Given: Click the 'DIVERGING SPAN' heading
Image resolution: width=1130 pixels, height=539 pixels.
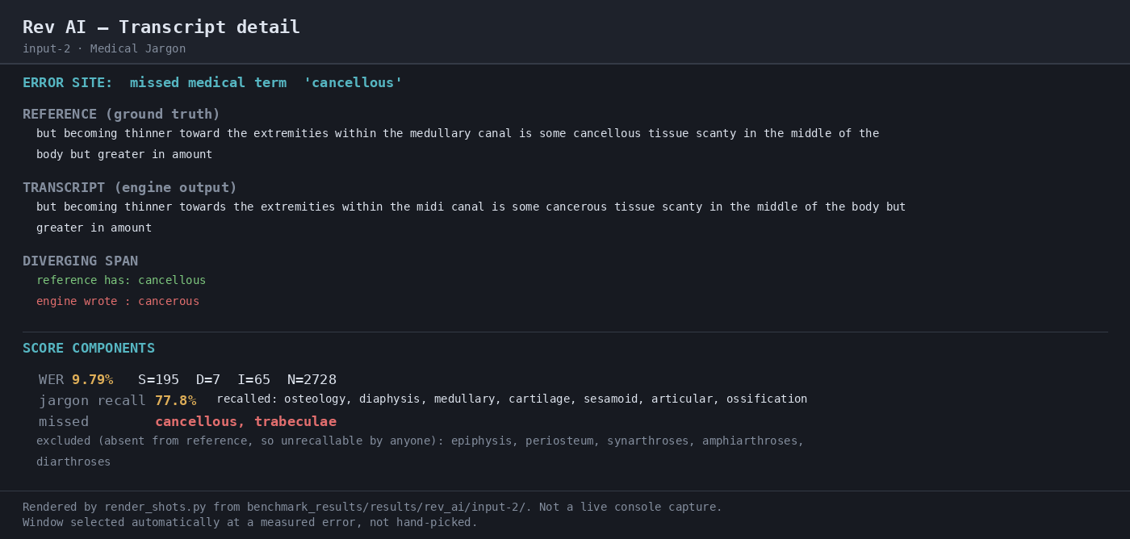Looking at the screenshot, I should click(80, 261).
